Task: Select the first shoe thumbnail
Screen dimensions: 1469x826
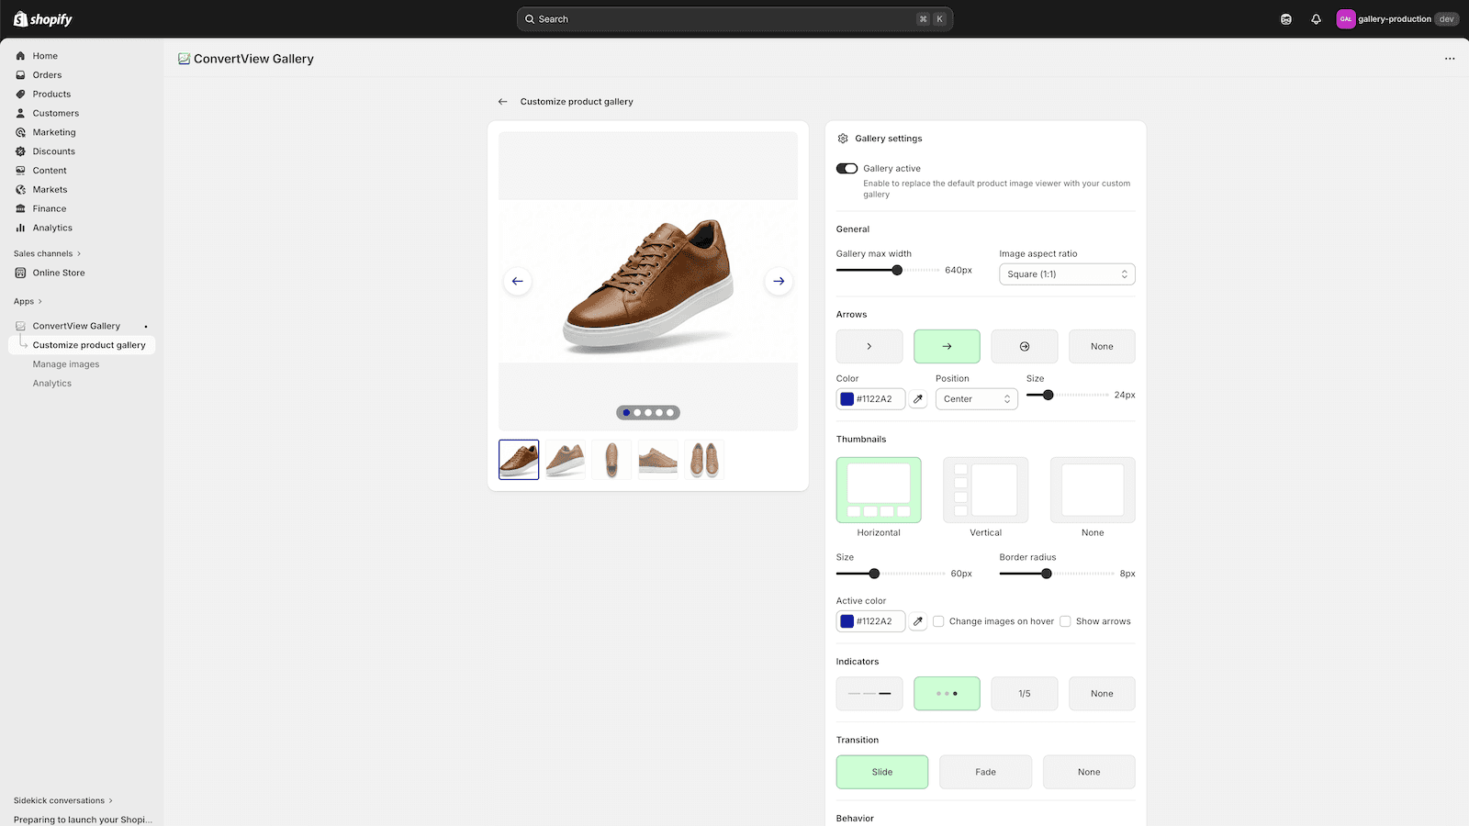Action: [x=519, y=460]
